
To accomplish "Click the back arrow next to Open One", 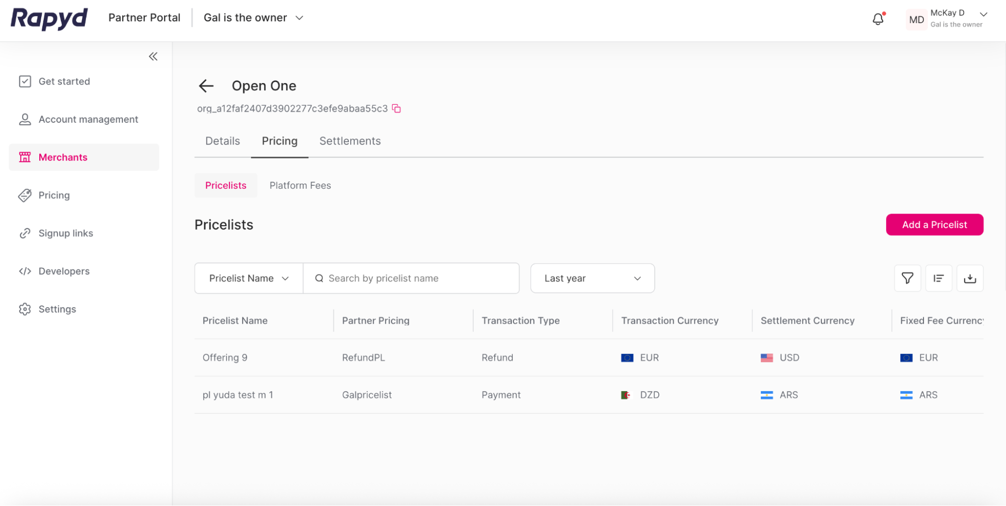I will click(x=206, y=86).
